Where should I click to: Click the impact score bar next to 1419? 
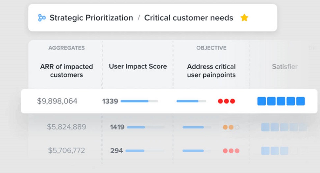[x=145, y=127]
